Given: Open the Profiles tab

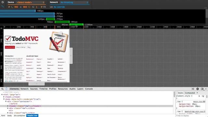Looking at the screenshot, I should [x=53, y=89].
